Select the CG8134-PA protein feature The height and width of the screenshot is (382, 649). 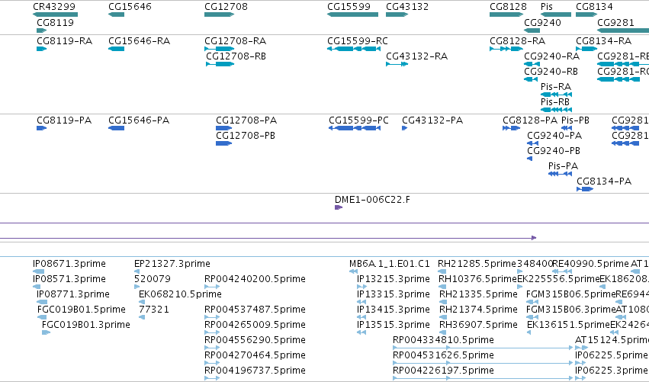click(x=585, y=189)
